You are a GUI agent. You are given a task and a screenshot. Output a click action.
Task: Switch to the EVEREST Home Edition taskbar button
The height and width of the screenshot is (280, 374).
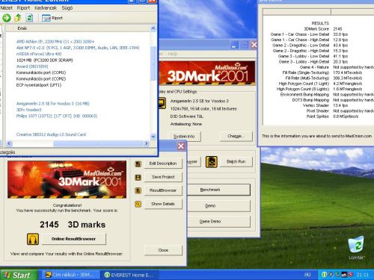coord(129,275)
